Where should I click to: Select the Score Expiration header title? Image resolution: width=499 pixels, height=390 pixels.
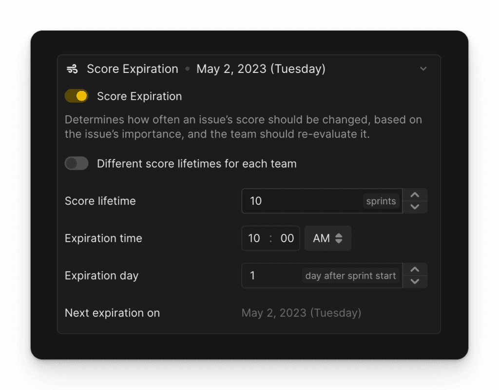point(132,69)
